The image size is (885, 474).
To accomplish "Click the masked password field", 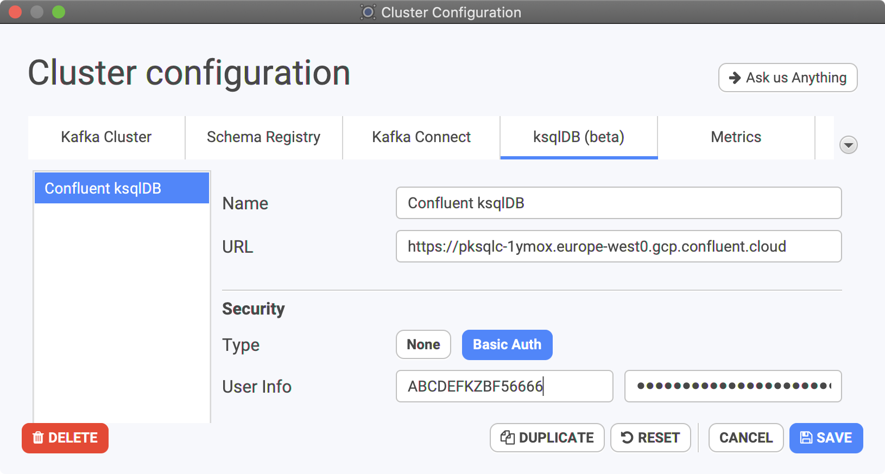I will [x=733, y=386].
